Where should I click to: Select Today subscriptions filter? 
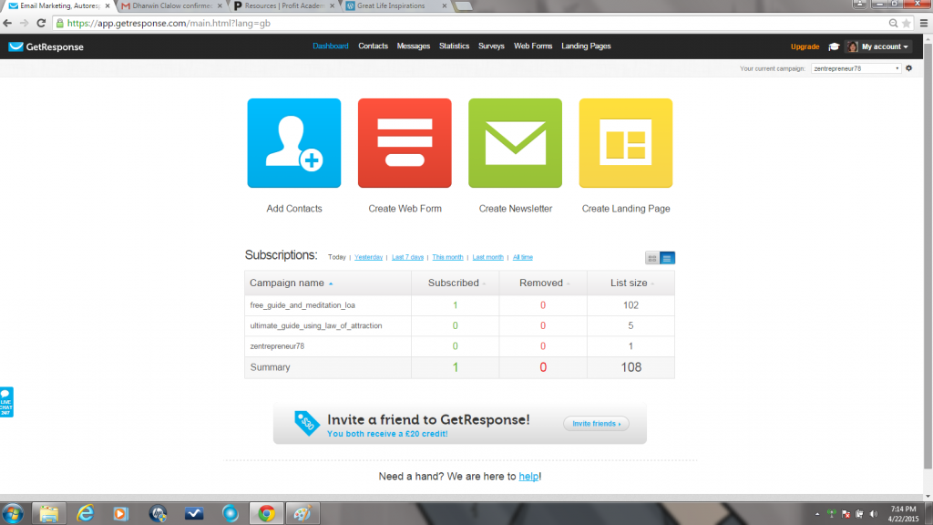337,257
